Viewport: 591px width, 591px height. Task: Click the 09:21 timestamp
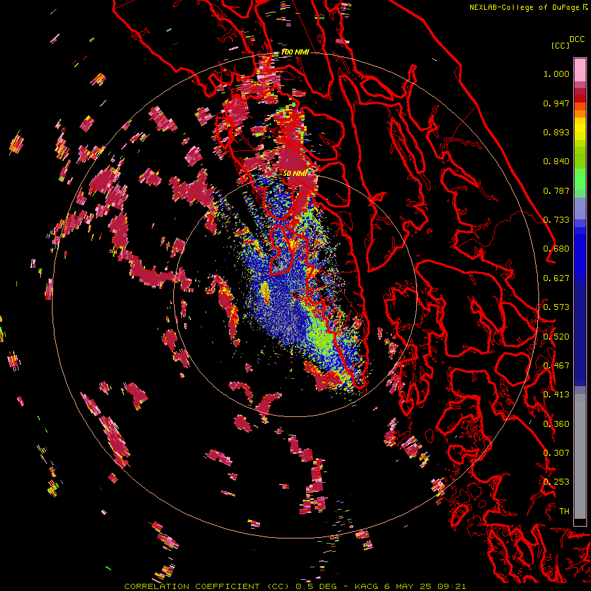452,586
